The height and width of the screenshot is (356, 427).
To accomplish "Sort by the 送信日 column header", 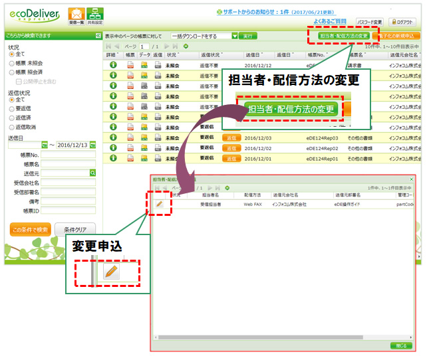I will click(254, 55).
